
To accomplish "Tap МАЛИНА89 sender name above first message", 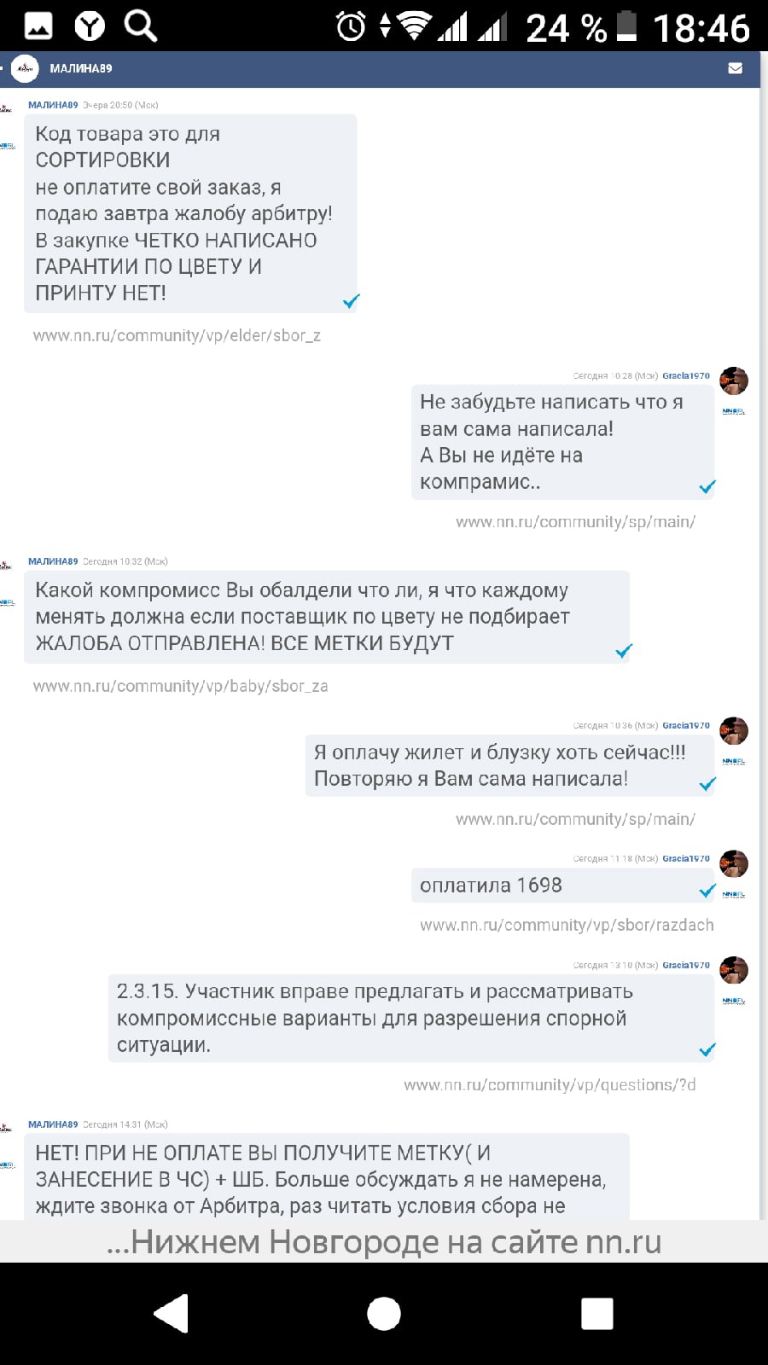I will point(53,105).
